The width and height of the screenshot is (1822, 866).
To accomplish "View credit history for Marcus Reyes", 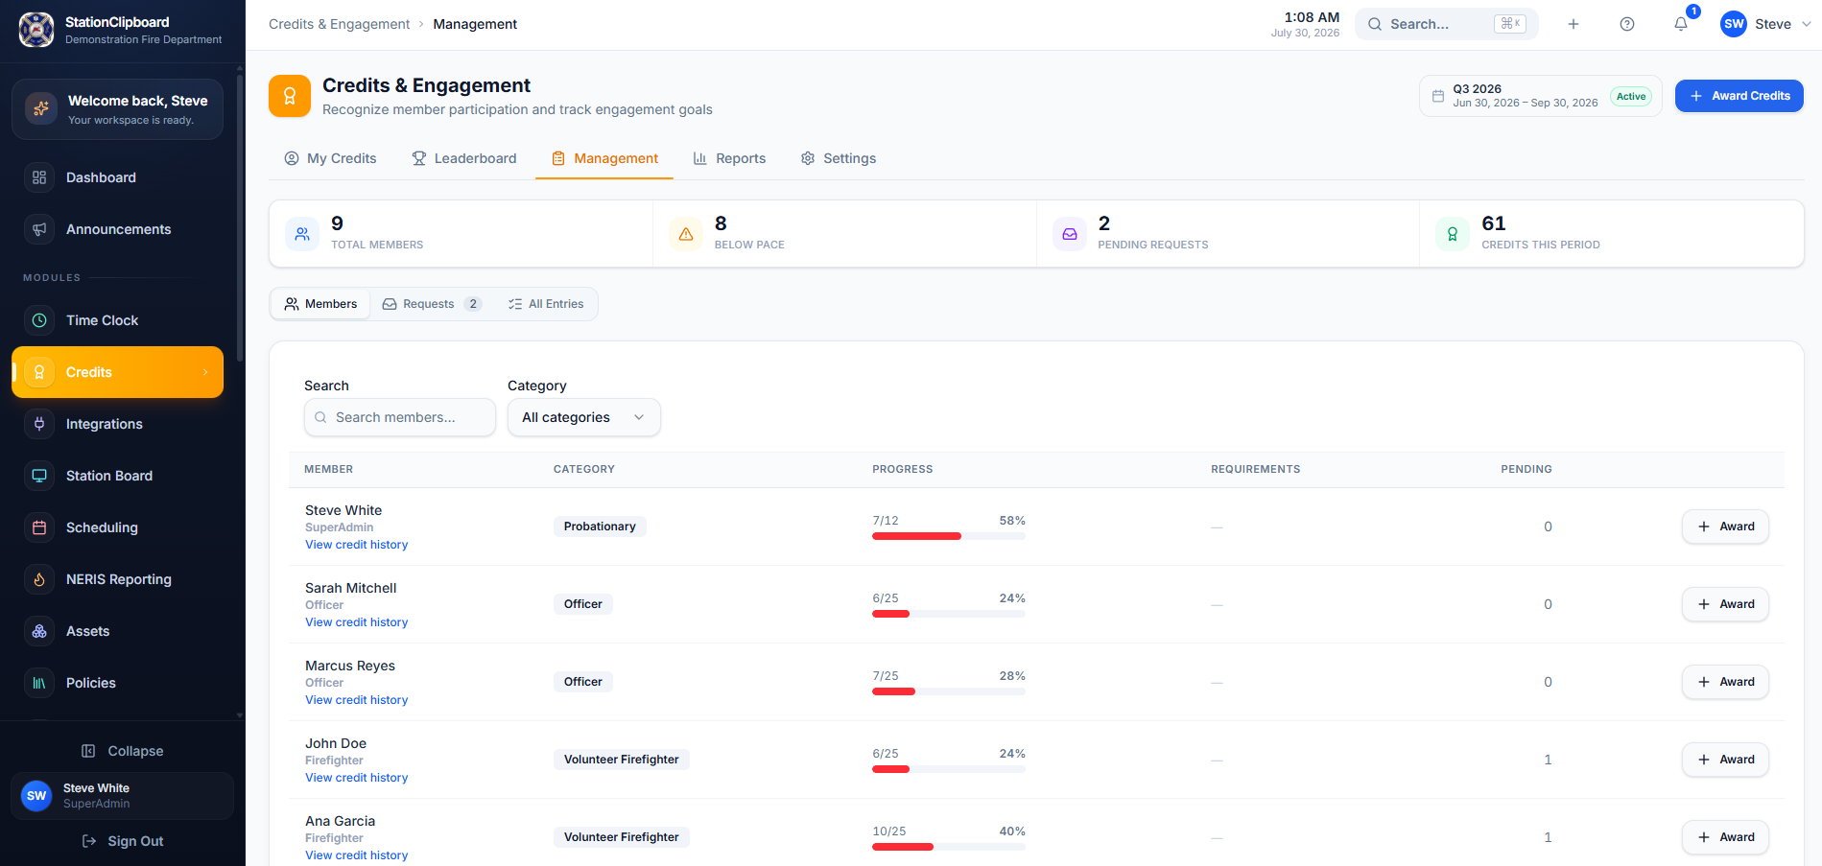I will (356, 700).
